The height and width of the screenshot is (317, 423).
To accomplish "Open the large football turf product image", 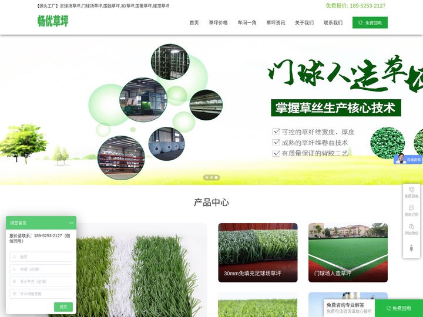I will point(142,270).
